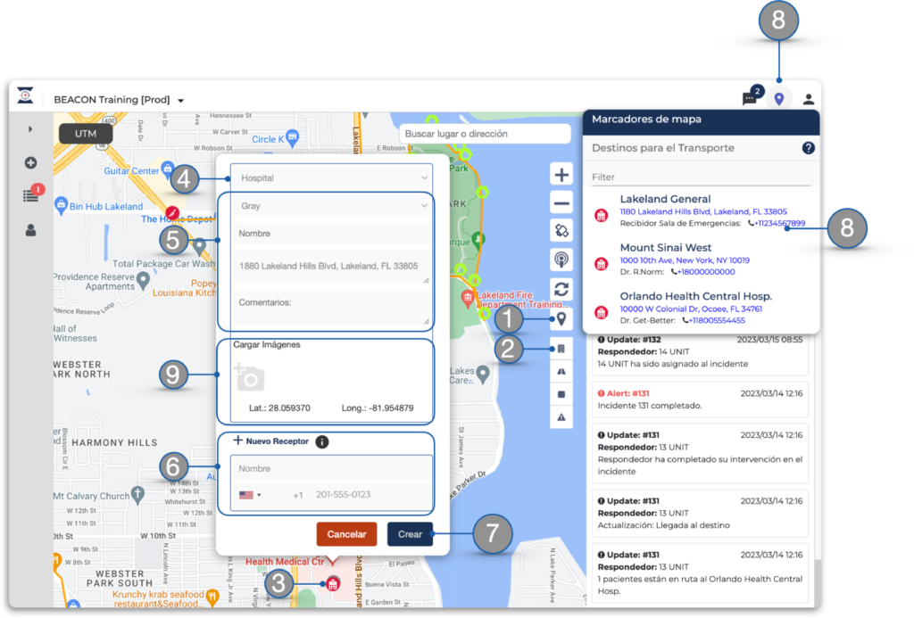Viewport: 914px width, 618px height.
Task: Click the Filter field in markers panel
Action: (702, 177)
